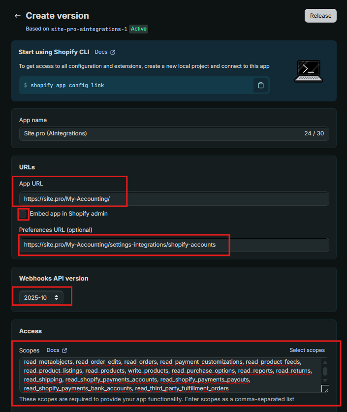Screen dimensions: 347x412
Task: Click the scopes scrollbar up arrow
Action: 325,362
